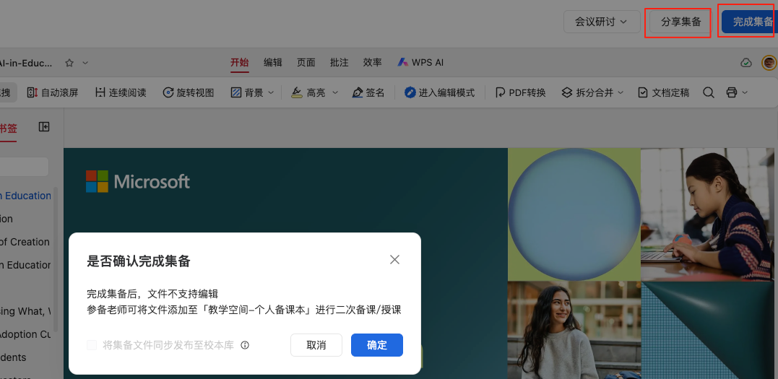Click the girl with laptop photo

point(707,214)
